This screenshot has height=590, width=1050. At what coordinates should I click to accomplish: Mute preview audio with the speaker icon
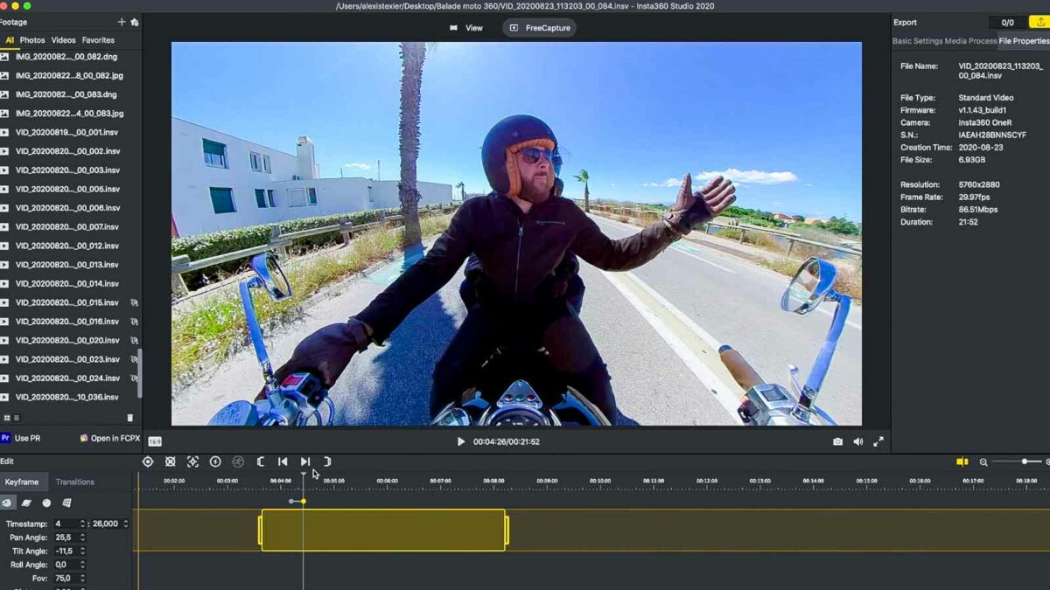(x=858, y=441)
